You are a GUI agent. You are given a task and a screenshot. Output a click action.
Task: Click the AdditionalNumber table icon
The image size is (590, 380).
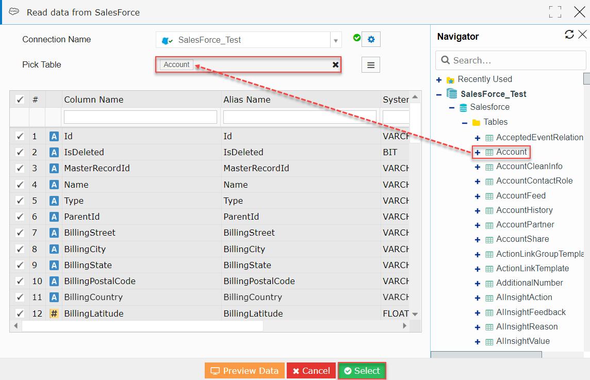coord(489,284)
